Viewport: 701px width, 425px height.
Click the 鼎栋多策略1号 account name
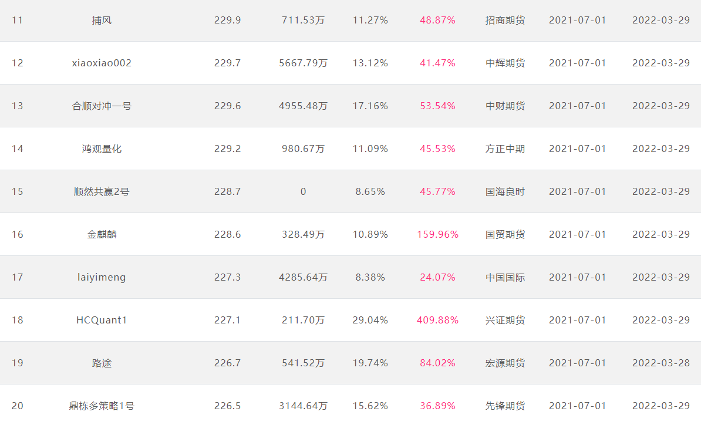point(102,406)
